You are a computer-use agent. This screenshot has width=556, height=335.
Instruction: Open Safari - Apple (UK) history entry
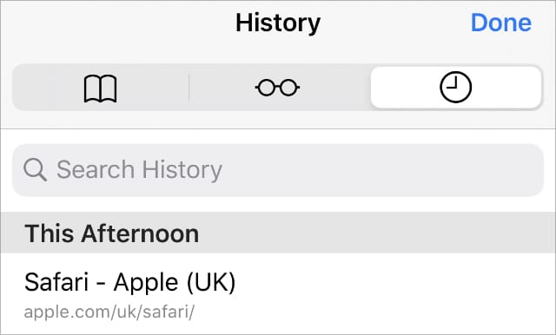tap(278, 294)
